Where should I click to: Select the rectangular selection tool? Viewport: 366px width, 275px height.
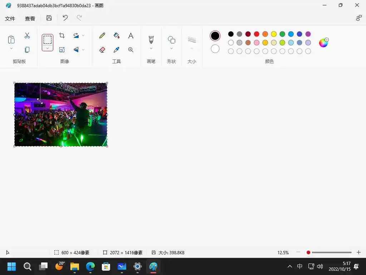click(48, 39)
